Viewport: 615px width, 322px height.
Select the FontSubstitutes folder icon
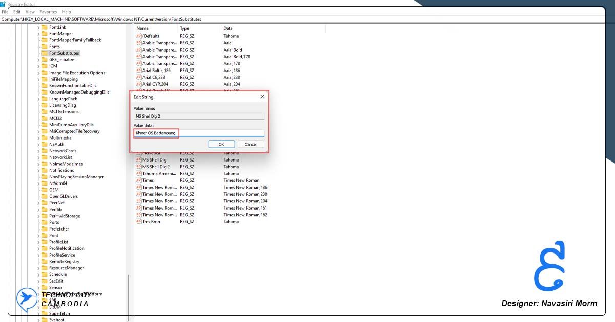click(x=45, y=53)
